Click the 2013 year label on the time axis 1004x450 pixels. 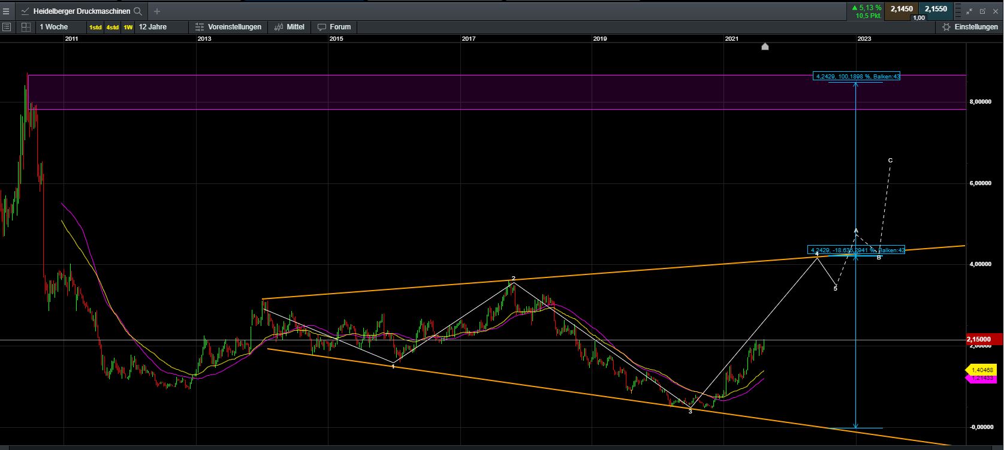(204, 39)
